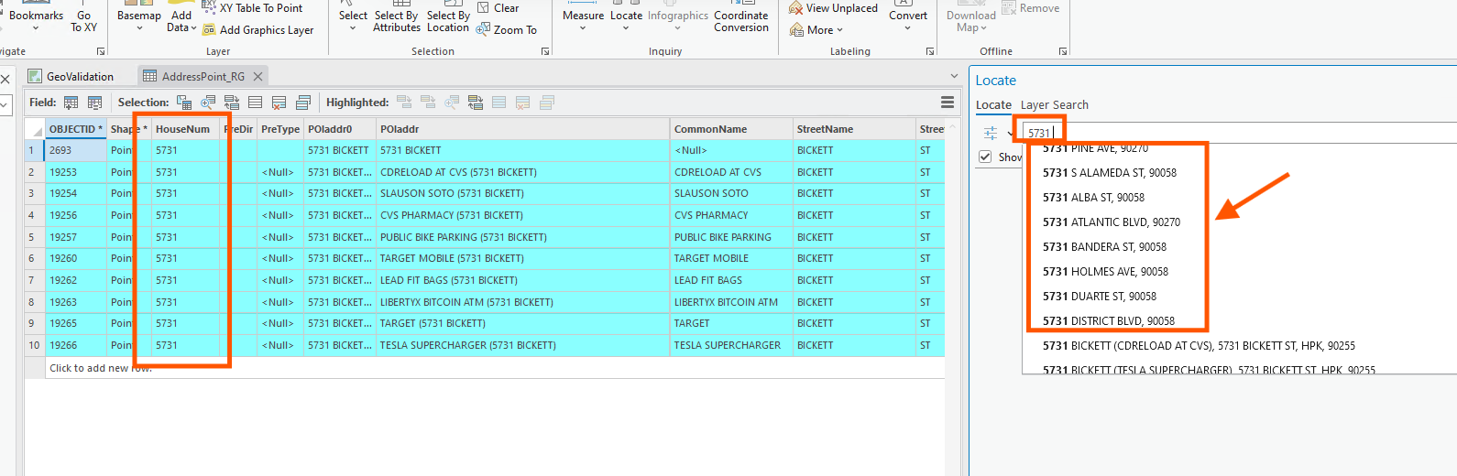1457x476 pixels.
Task: Click Zoom To in Selection group
Action: (507, 30)
